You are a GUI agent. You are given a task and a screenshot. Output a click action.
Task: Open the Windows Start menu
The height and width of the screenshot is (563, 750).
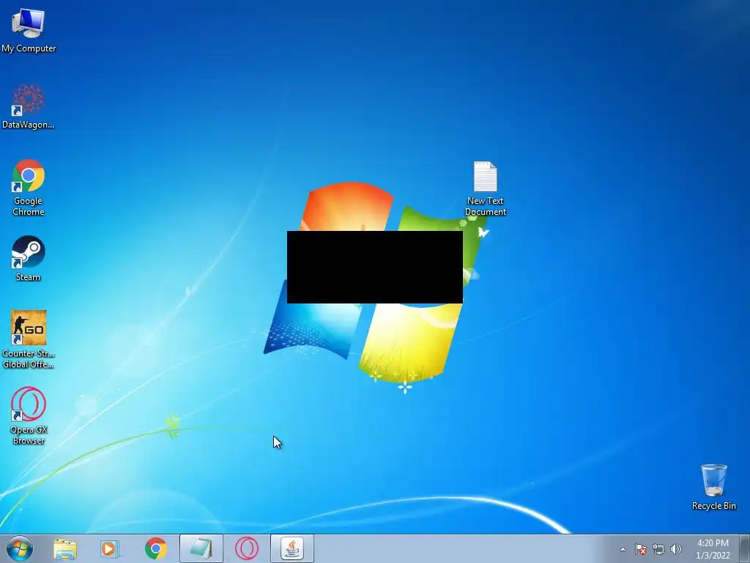(20, 548)
